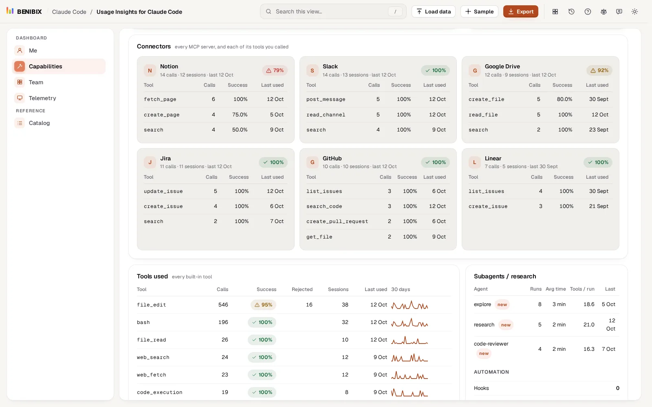This screenshot has width=652, height=407.
Task: Click the Team icon in sidebar
Action: tap(20, 82)
